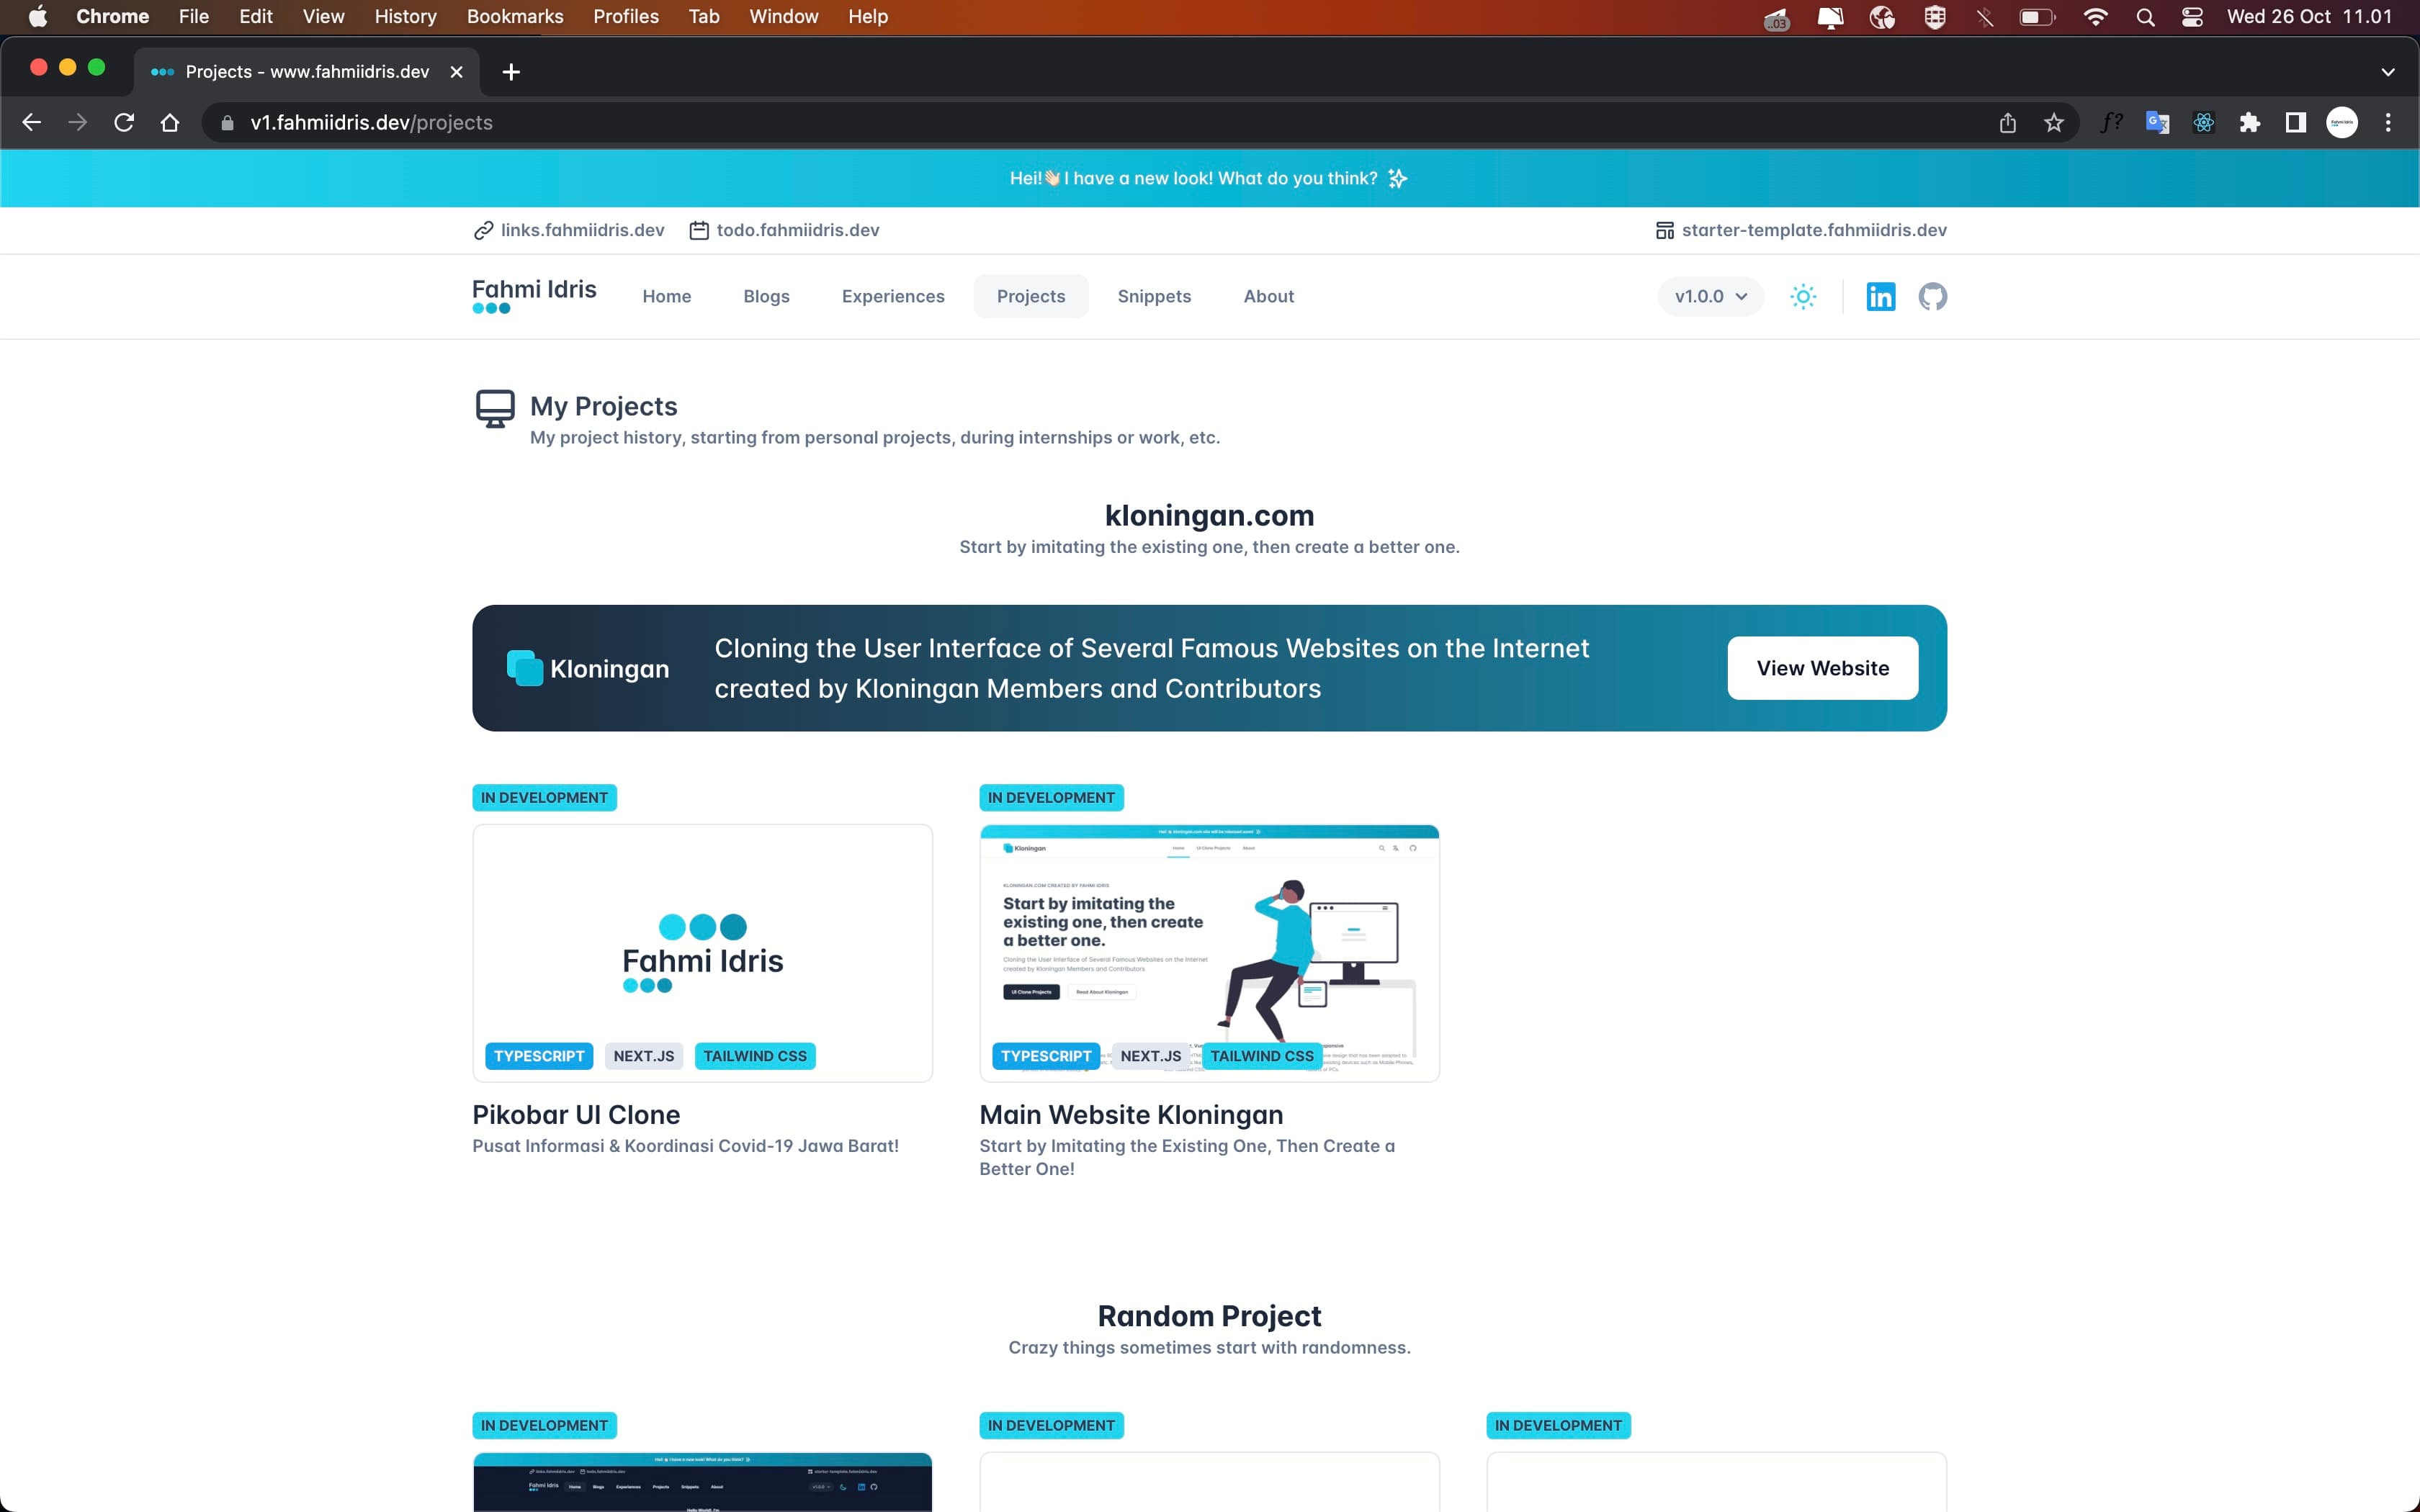2420x1512 pixels.
Task: Click the My Projects monitor icon
Action: pyautogui.click(x=495, y=409)
